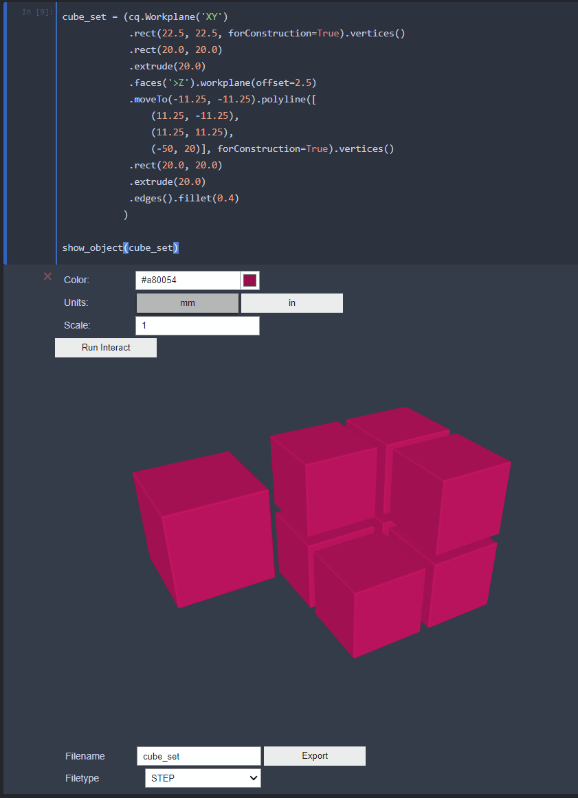Click the blue cell selection bar
578x798 pixels.
(x=5, y=131)
